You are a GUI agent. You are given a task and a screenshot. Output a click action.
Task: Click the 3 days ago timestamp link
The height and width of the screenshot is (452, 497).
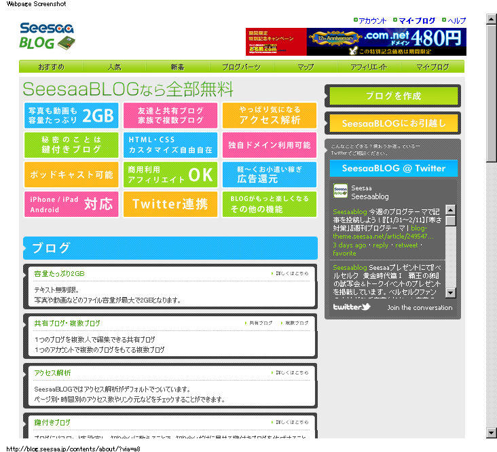(x=349, y=245)
